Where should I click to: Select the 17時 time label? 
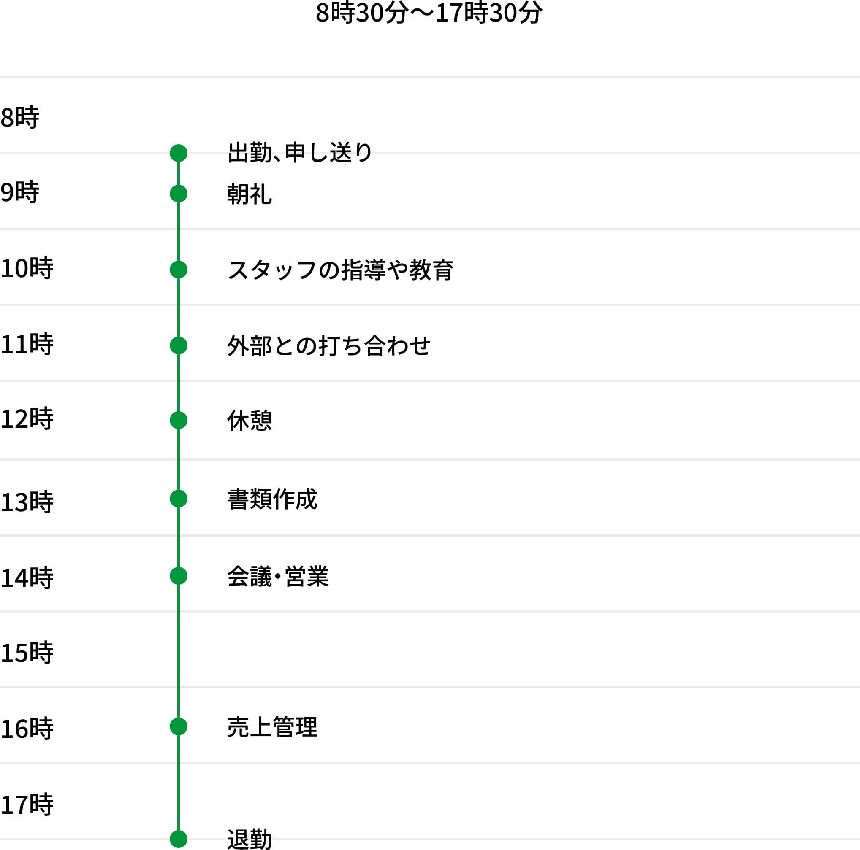click(27, 804)
